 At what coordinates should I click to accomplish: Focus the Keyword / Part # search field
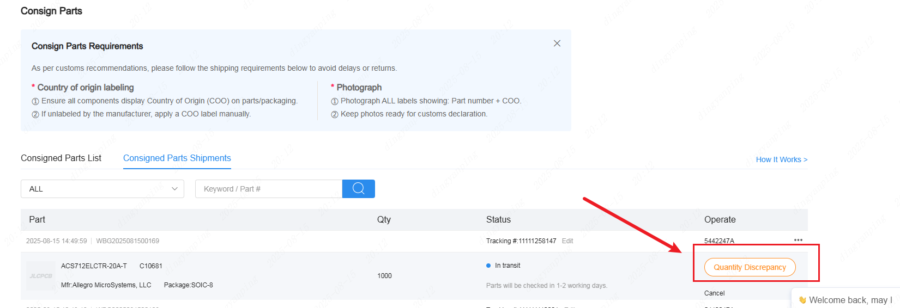(x=269, y=189)
